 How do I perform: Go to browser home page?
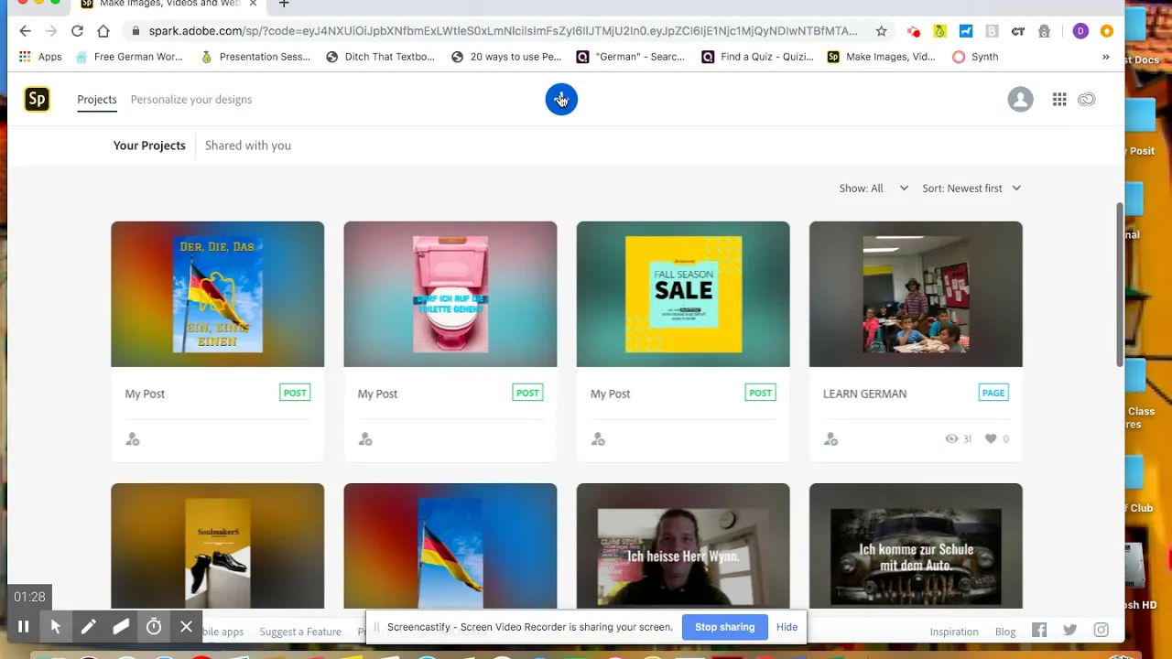point(103,31)
